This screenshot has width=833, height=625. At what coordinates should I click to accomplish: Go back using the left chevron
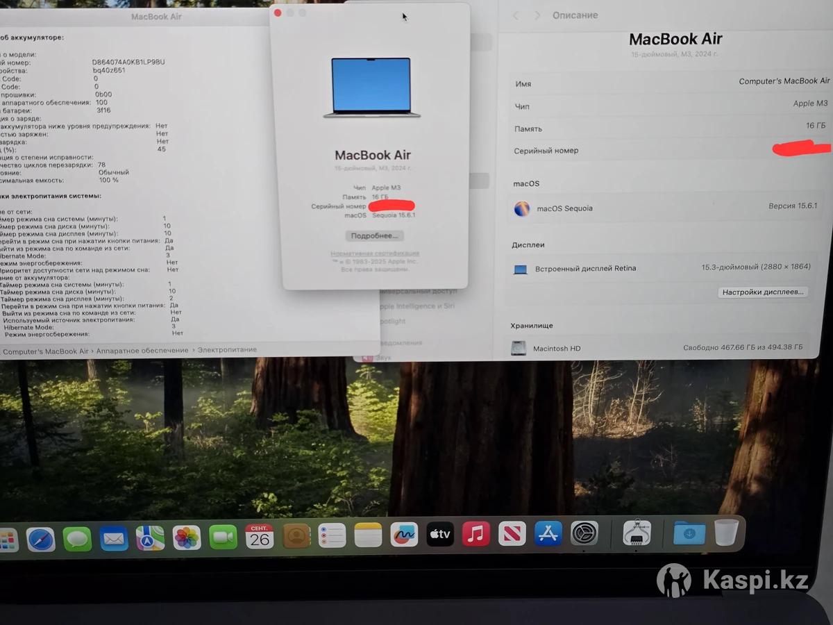(x=516, y=15)
